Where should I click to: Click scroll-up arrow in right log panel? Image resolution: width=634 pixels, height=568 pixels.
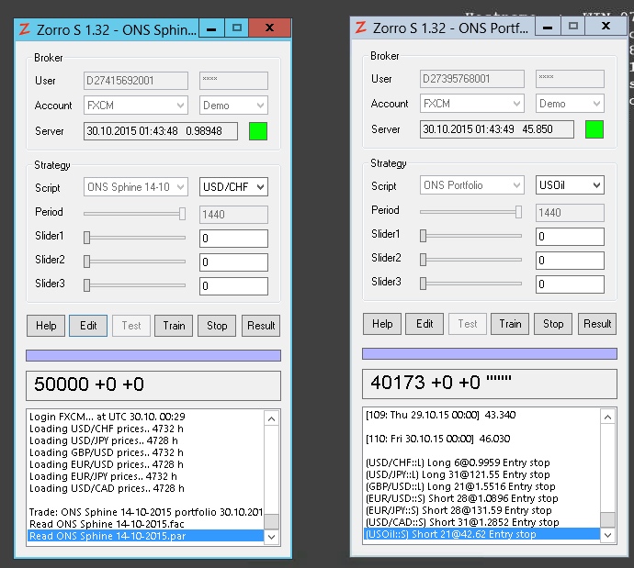608,418
